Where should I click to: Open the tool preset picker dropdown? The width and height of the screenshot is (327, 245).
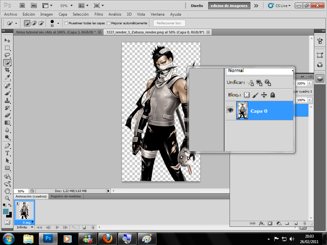16,23
